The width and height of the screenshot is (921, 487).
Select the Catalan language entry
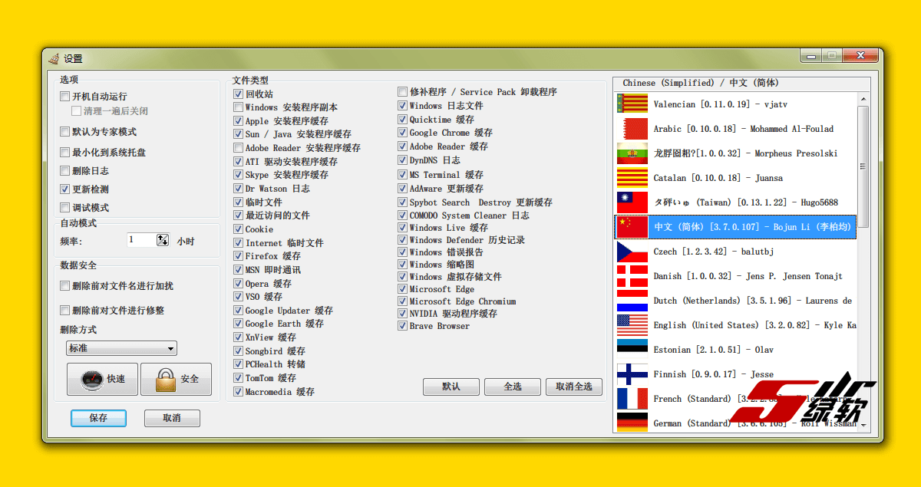point(718,178)
